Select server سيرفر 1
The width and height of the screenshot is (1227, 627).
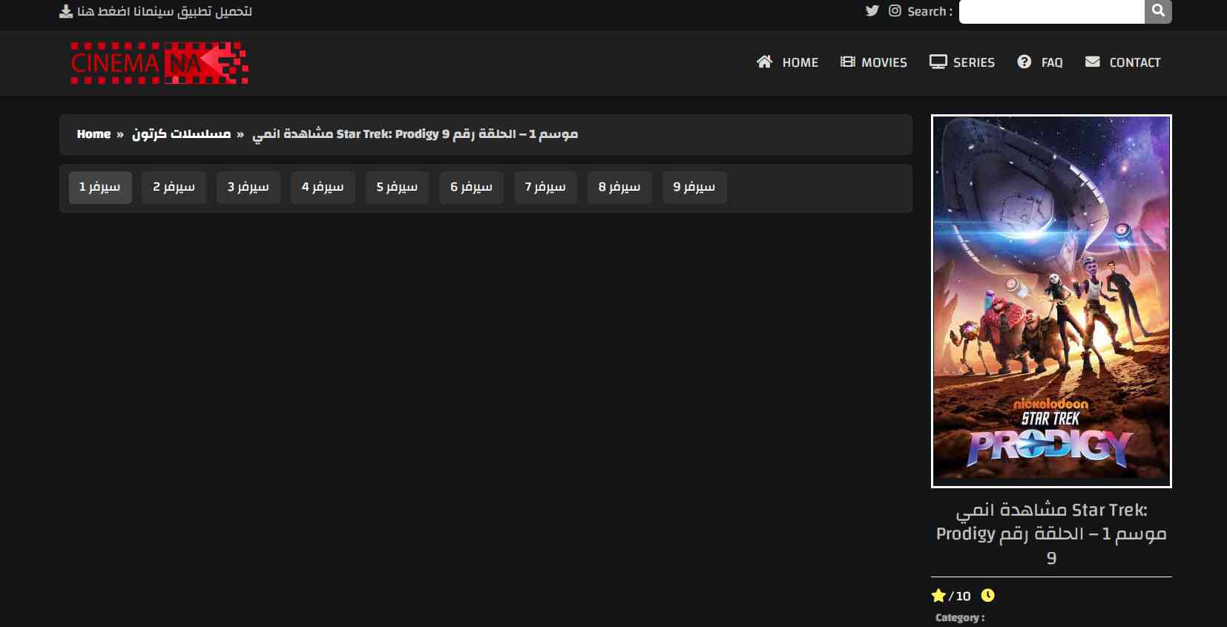[100, 188]
